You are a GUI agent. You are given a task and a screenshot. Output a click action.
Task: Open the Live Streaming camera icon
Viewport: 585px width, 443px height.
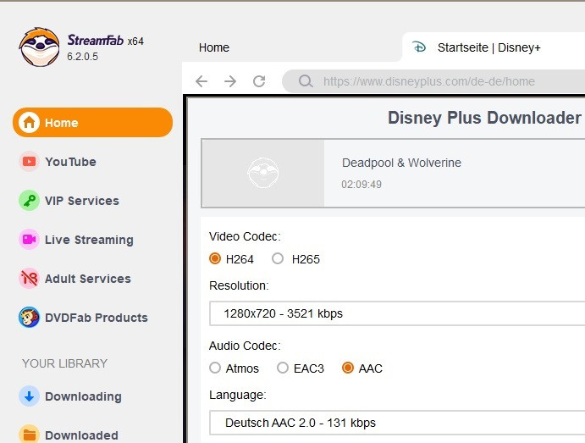[x=30, y=240]
